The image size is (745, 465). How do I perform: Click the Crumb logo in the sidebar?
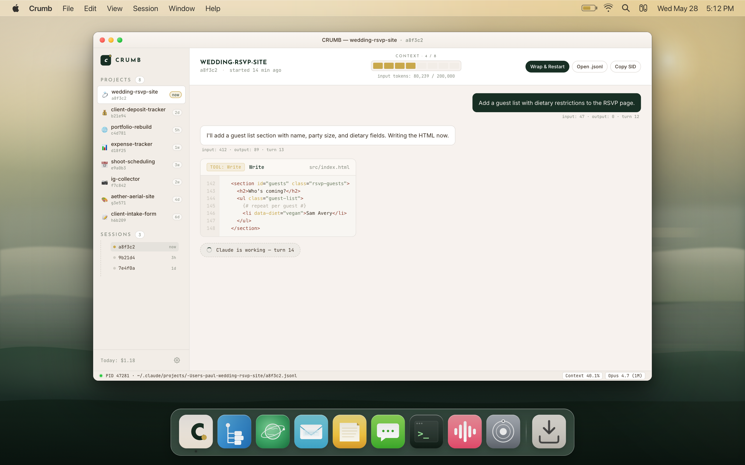(106, 60)
